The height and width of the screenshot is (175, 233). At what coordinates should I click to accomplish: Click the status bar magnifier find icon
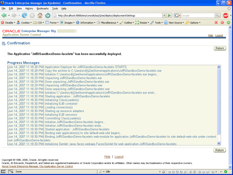tap(101, 171)
